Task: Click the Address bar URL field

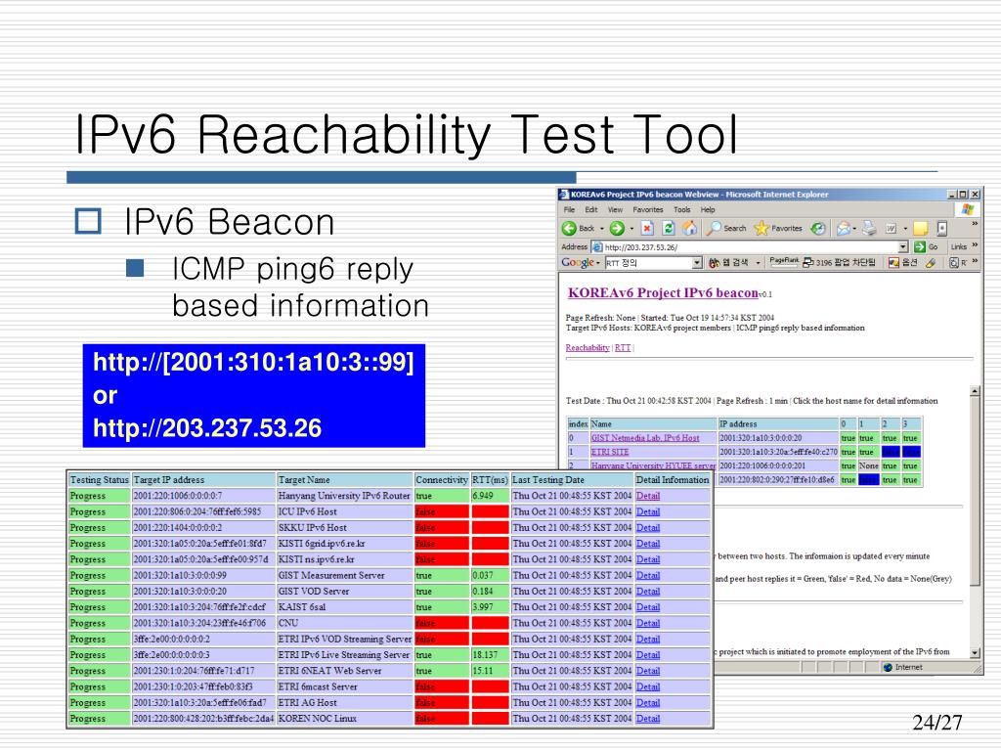Action: (x=750, y=247)
